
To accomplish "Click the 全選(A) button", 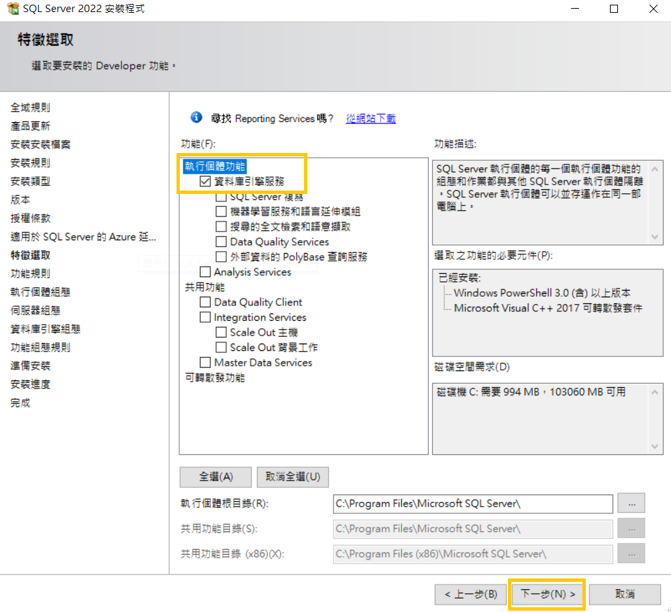I will [x=215, y=476].
